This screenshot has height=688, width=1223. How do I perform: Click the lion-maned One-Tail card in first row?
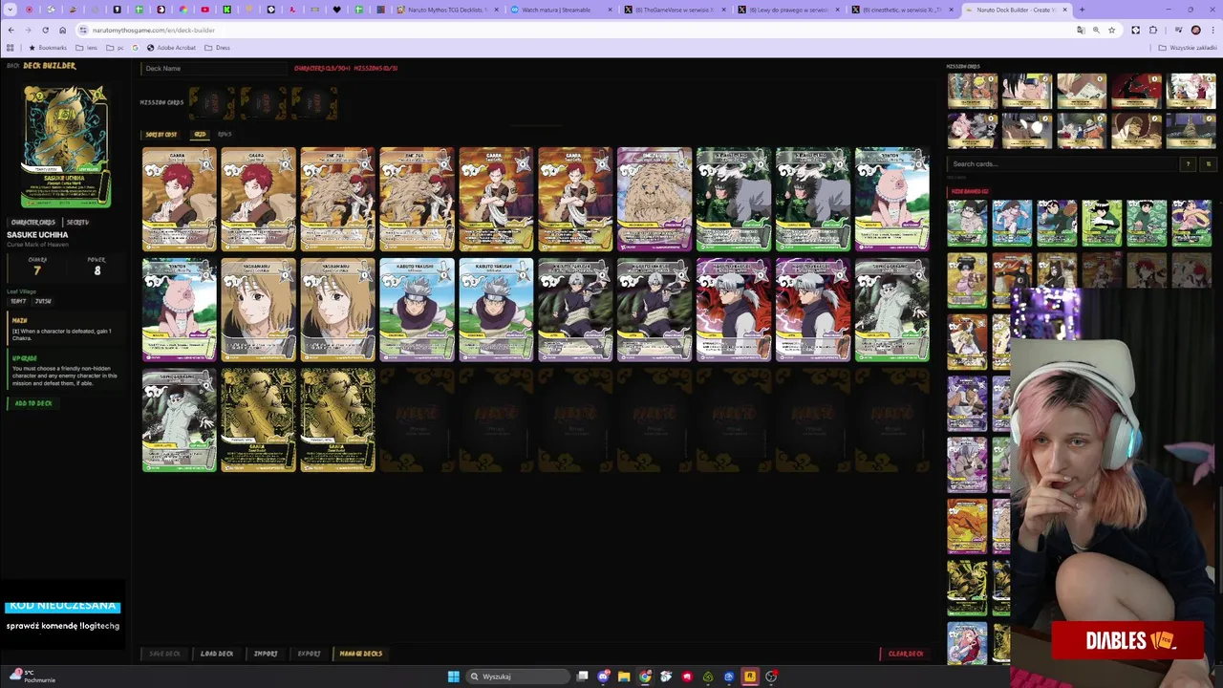(x=654, y=199)
